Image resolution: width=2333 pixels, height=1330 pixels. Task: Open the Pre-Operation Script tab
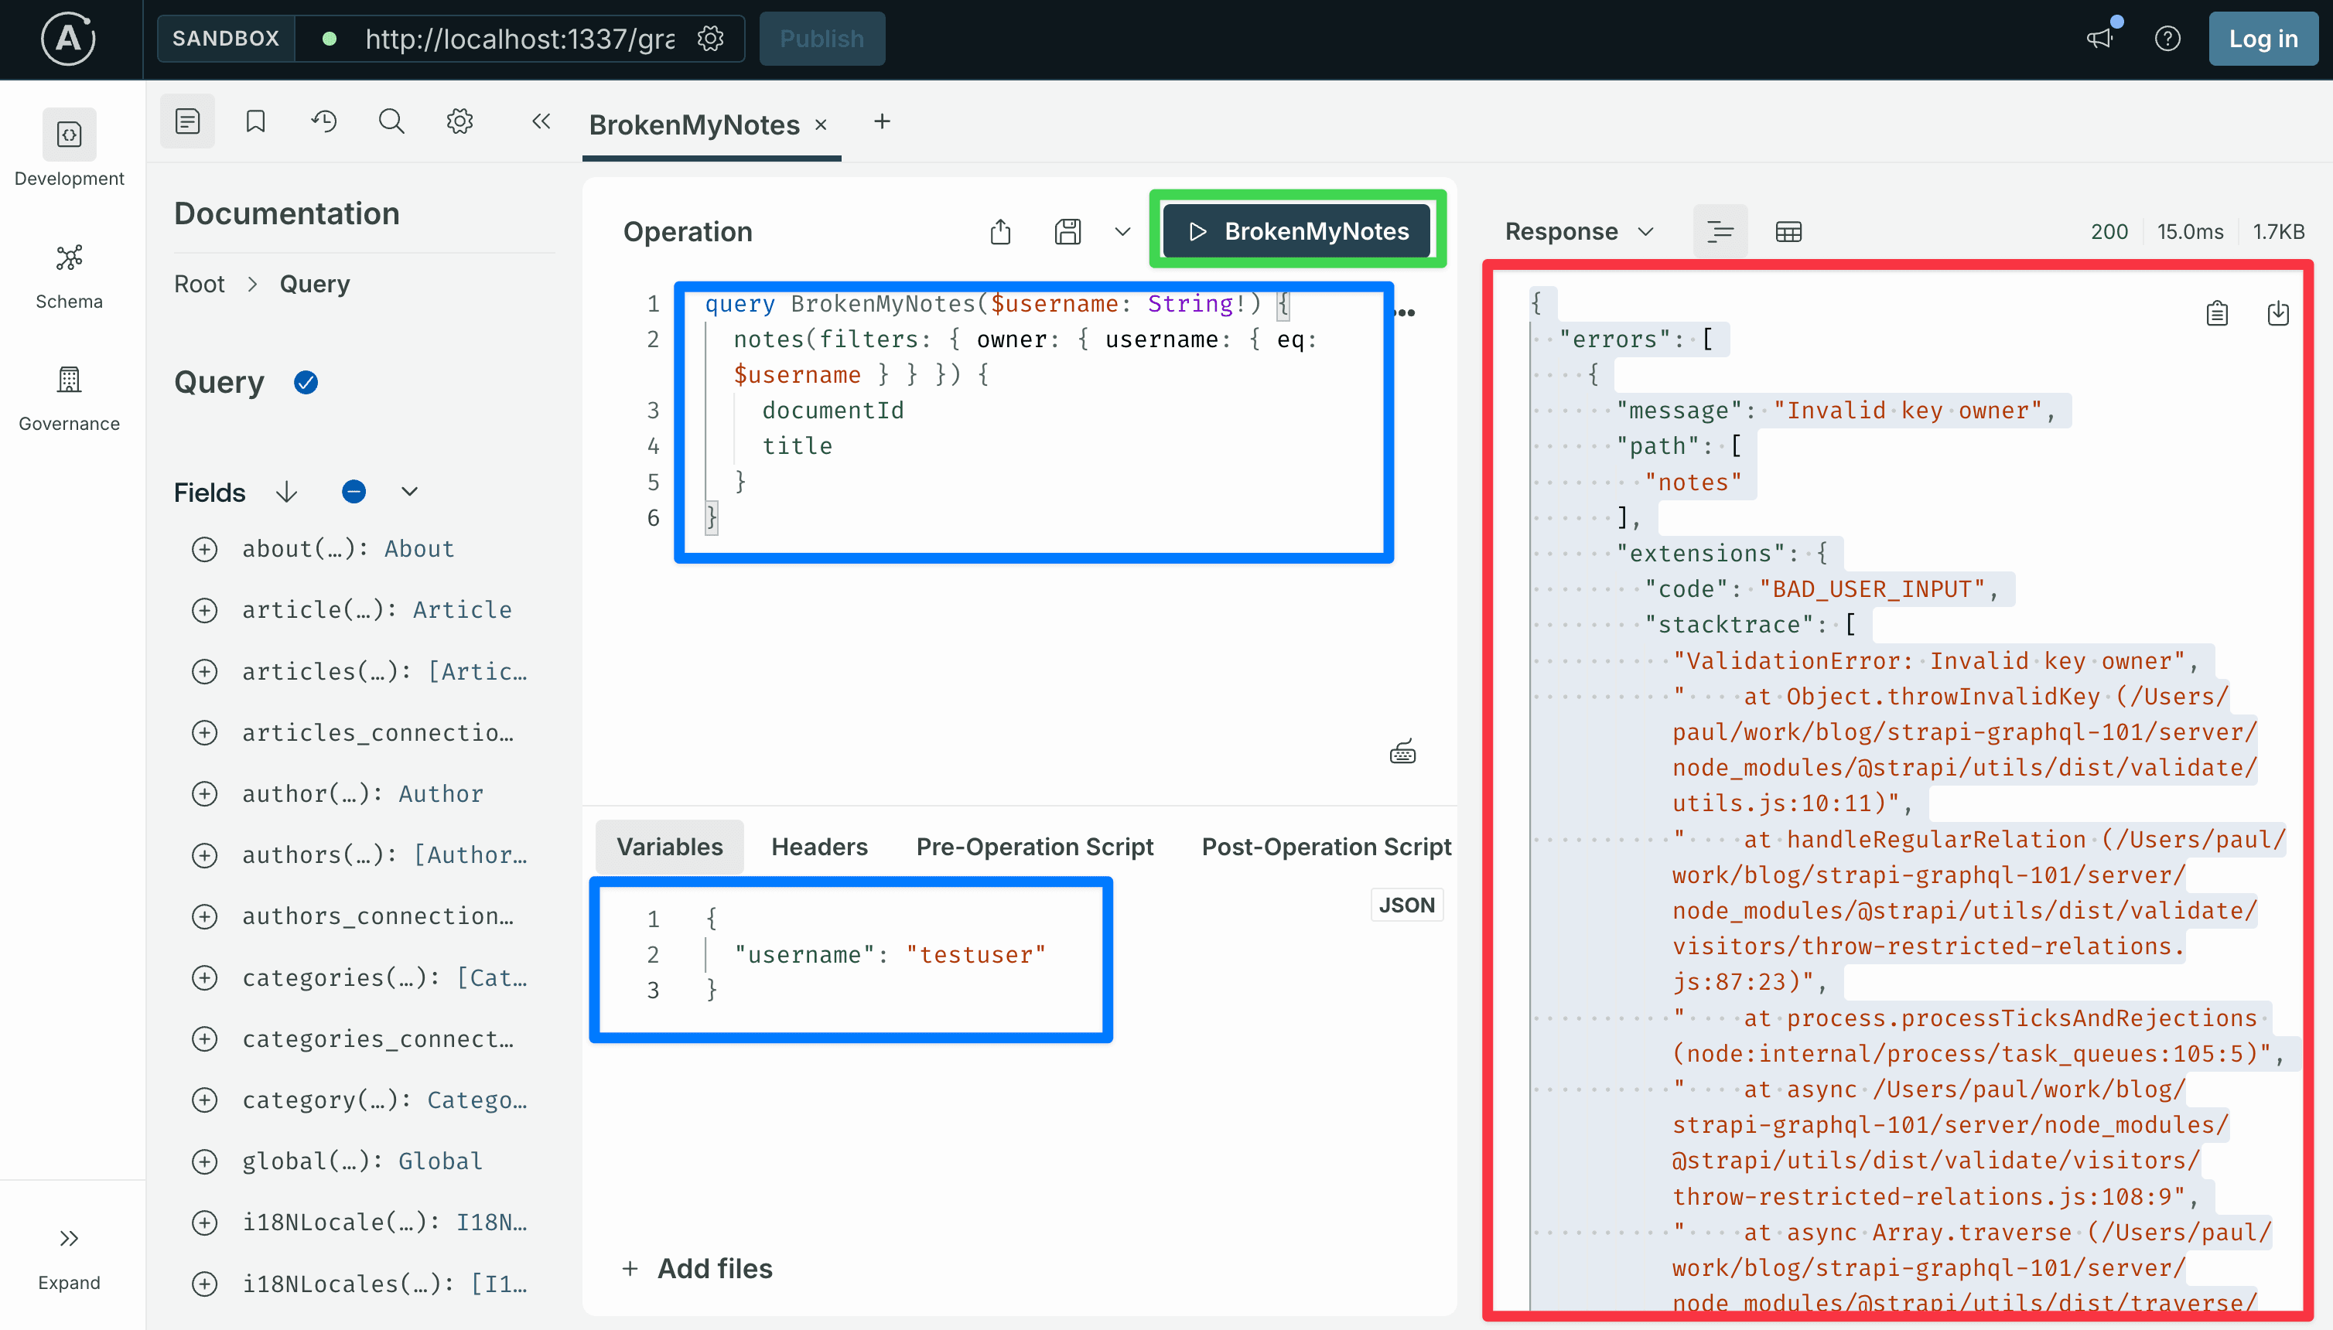(1034, 847)
